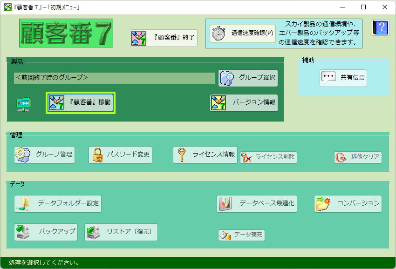Start バックアップ backup
Image resolution: width=396 pixels, height=269 pixels.
pyautogui.click(x=46, y=232)
